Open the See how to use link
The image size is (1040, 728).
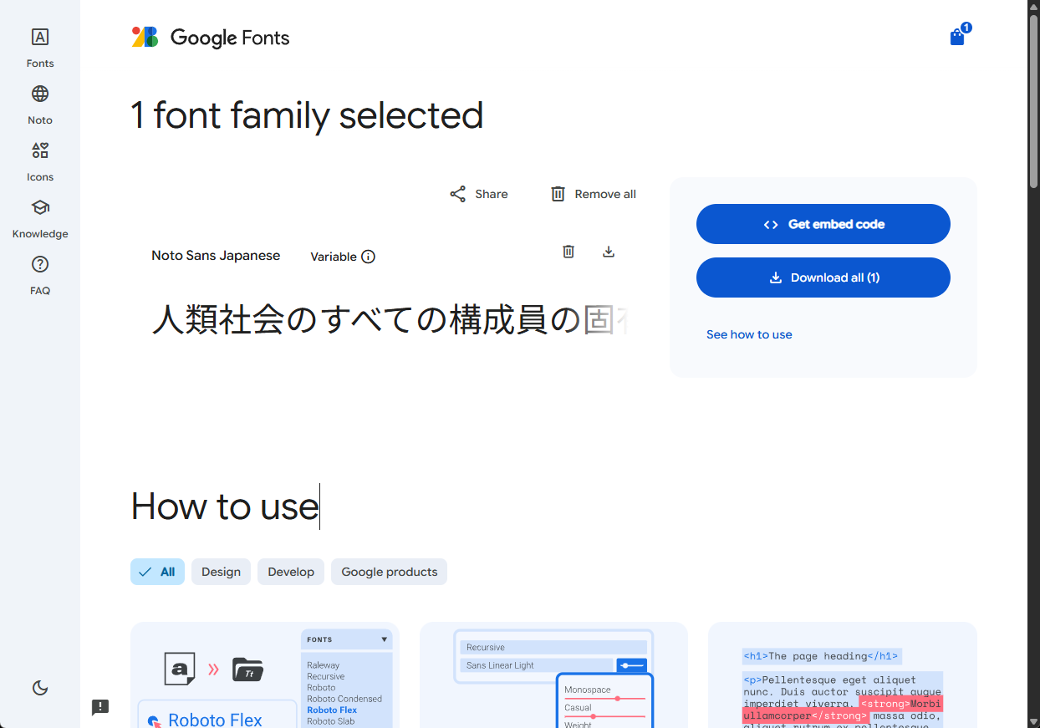tap(748, 334)
